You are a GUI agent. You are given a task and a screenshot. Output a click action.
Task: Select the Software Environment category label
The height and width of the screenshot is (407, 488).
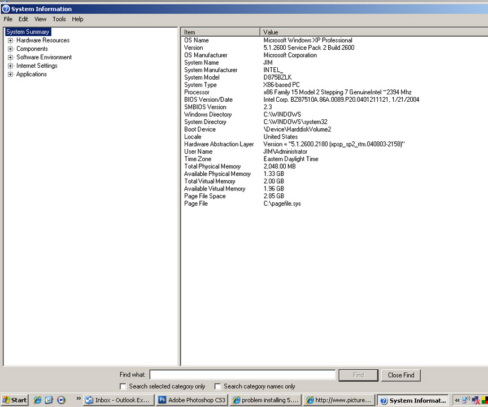pyautogui.click(x=44, y=57)
